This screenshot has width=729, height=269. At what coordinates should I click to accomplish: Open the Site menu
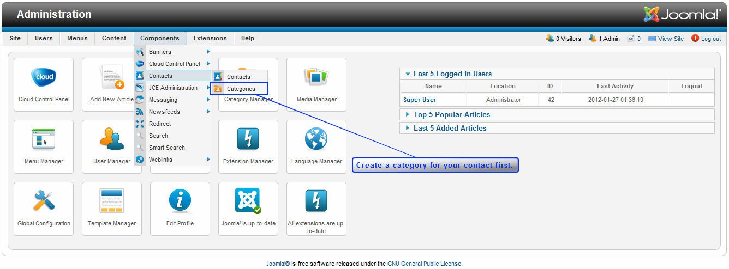pyautogui.click(x=15, y=38)
